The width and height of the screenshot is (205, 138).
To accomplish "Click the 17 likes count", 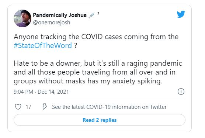I will click(28, 107).
